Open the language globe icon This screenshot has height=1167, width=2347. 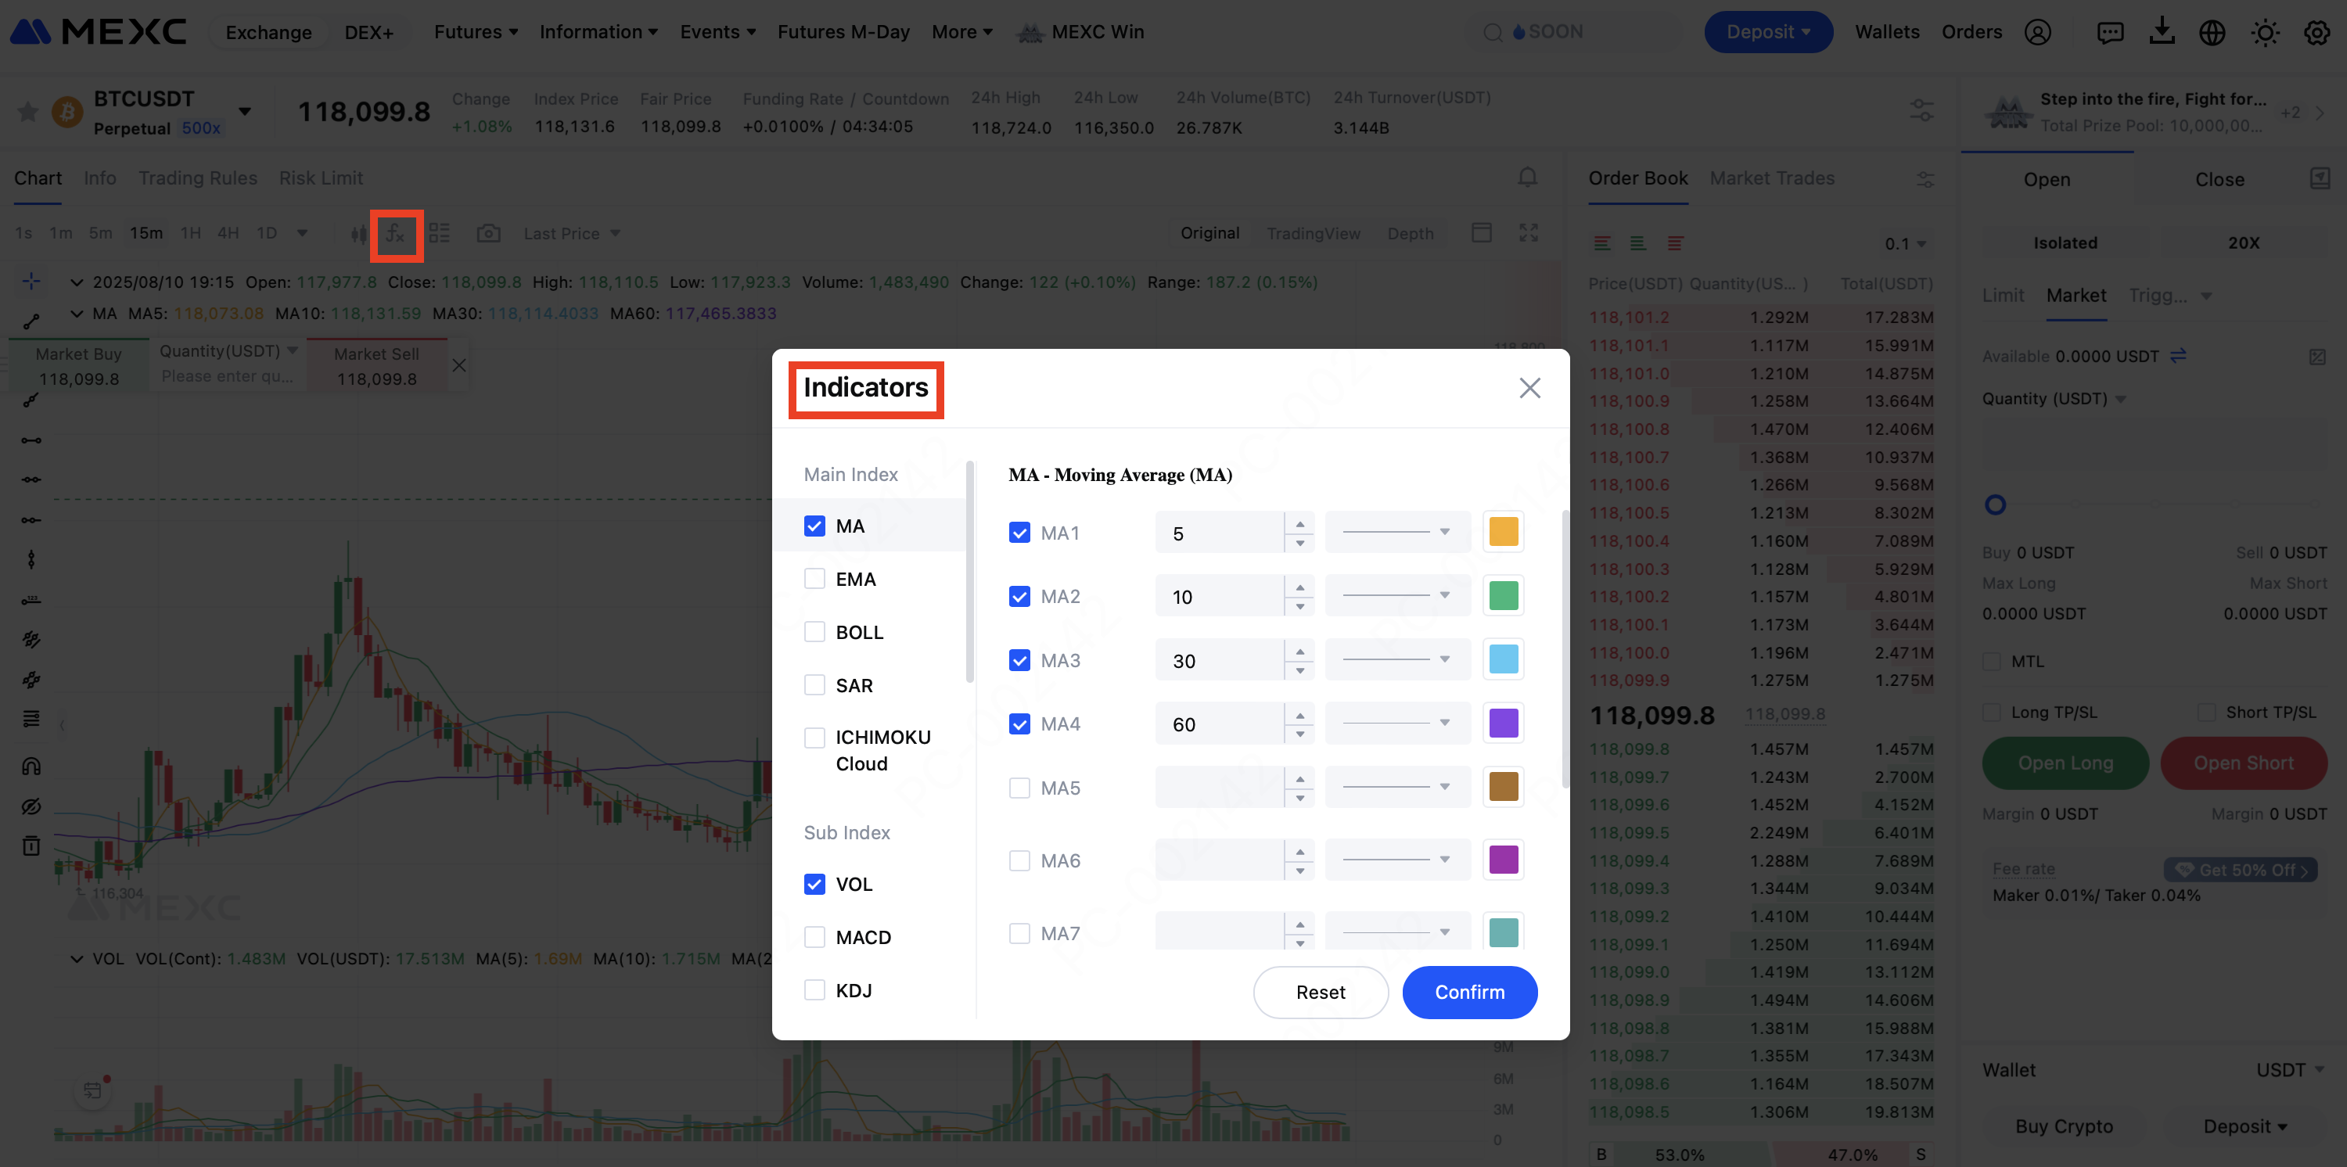point(2212,33)
